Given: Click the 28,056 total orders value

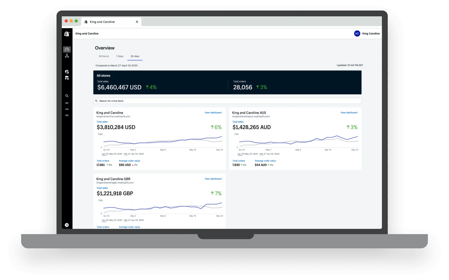Looking at the screenshot, I should 243,87.
